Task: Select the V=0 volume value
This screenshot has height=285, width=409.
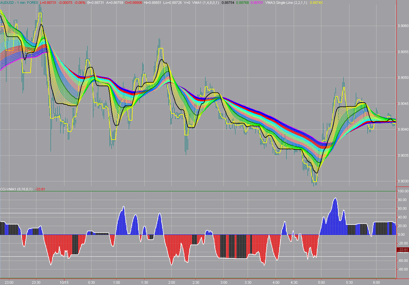Action: pyautogui.click(x=187, y=2)
